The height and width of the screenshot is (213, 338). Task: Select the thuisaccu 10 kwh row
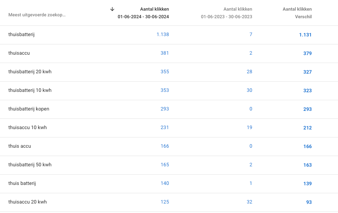pyautogui.click(x=27, y=128)
